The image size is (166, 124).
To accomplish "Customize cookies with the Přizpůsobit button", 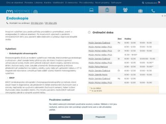I will tap(100, 117).
